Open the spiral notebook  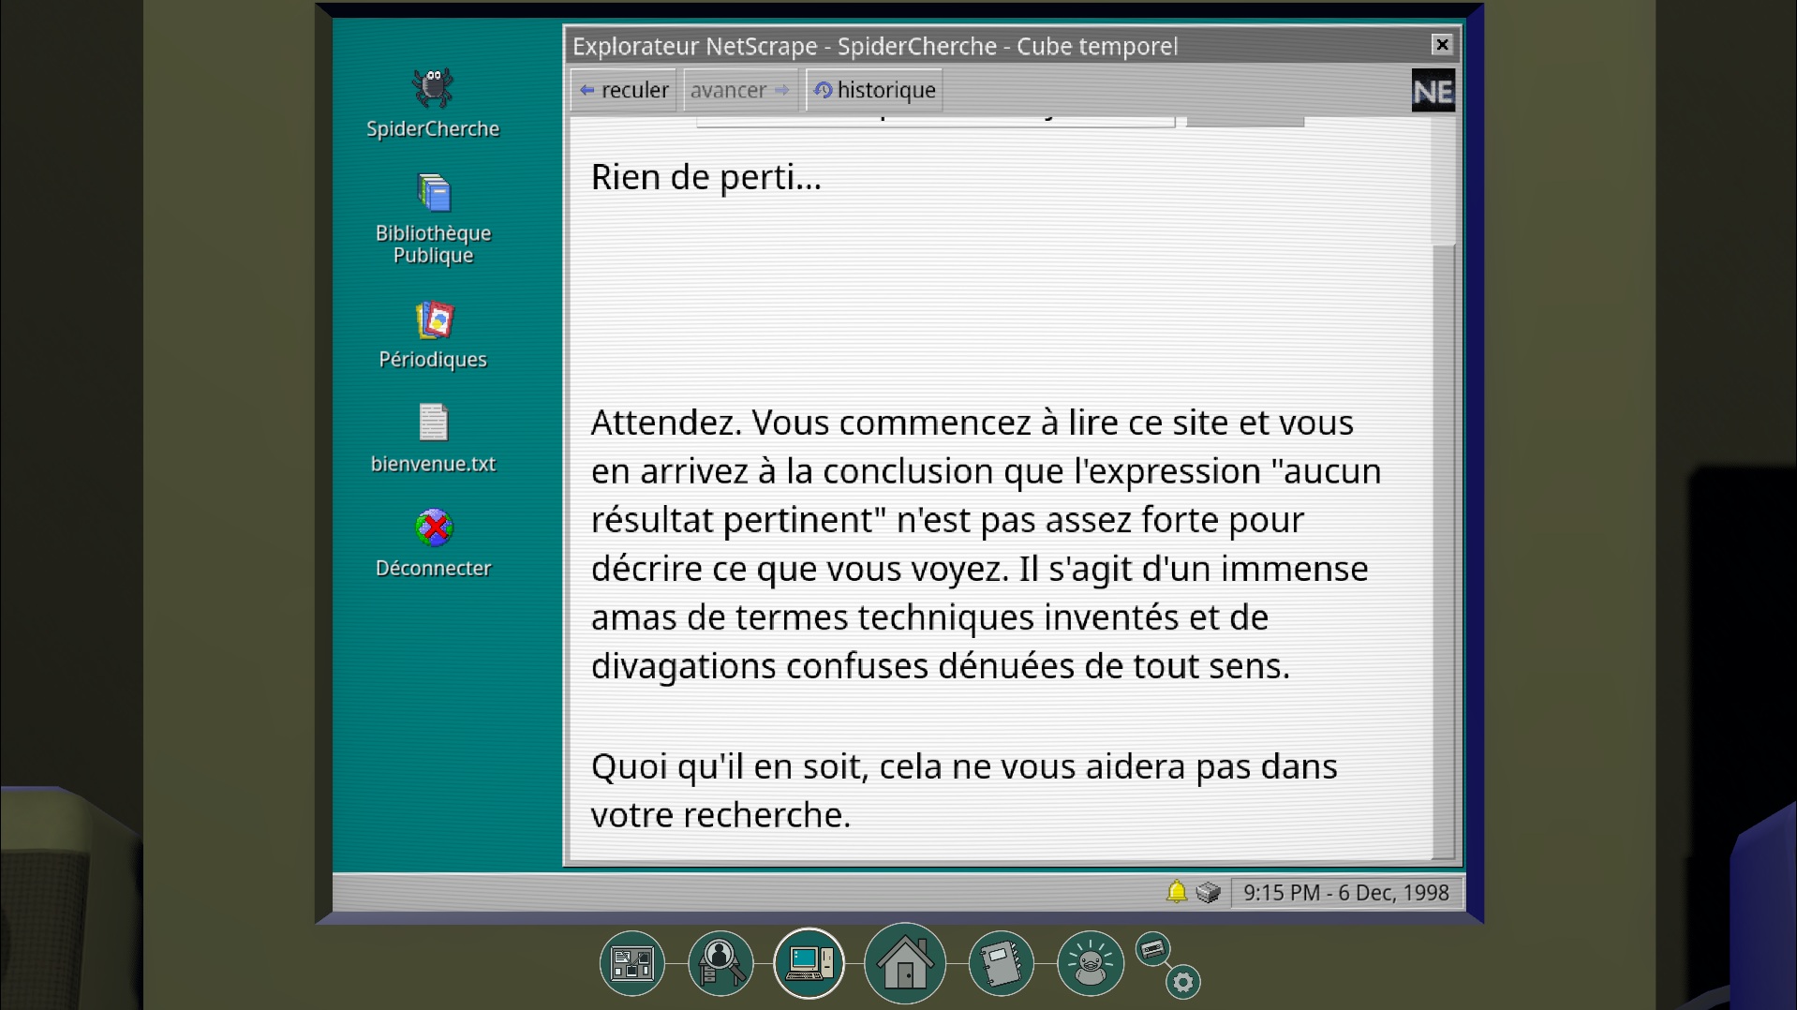[1000, 963]
